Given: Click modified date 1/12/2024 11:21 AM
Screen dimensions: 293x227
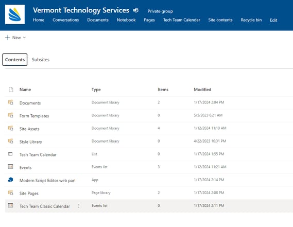Looking at the screenshot, I should (210, 167).
